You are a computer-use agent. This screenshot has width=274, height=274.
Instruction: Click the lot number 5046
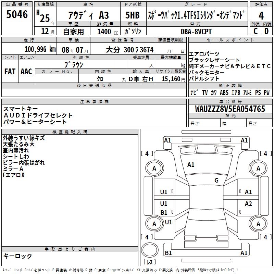[x=17, y=14]
